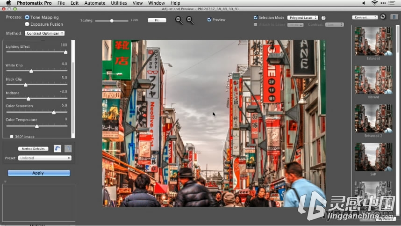This screenshot has height=226, width=401.
Task: Click the Midtone slider handle
Action: 29,99
